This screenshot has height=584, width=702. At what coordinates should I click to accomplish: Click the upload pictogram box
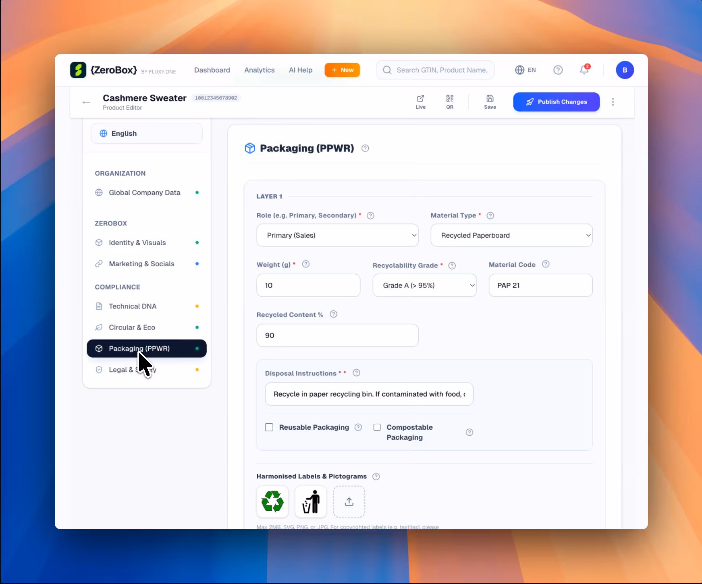349,501
